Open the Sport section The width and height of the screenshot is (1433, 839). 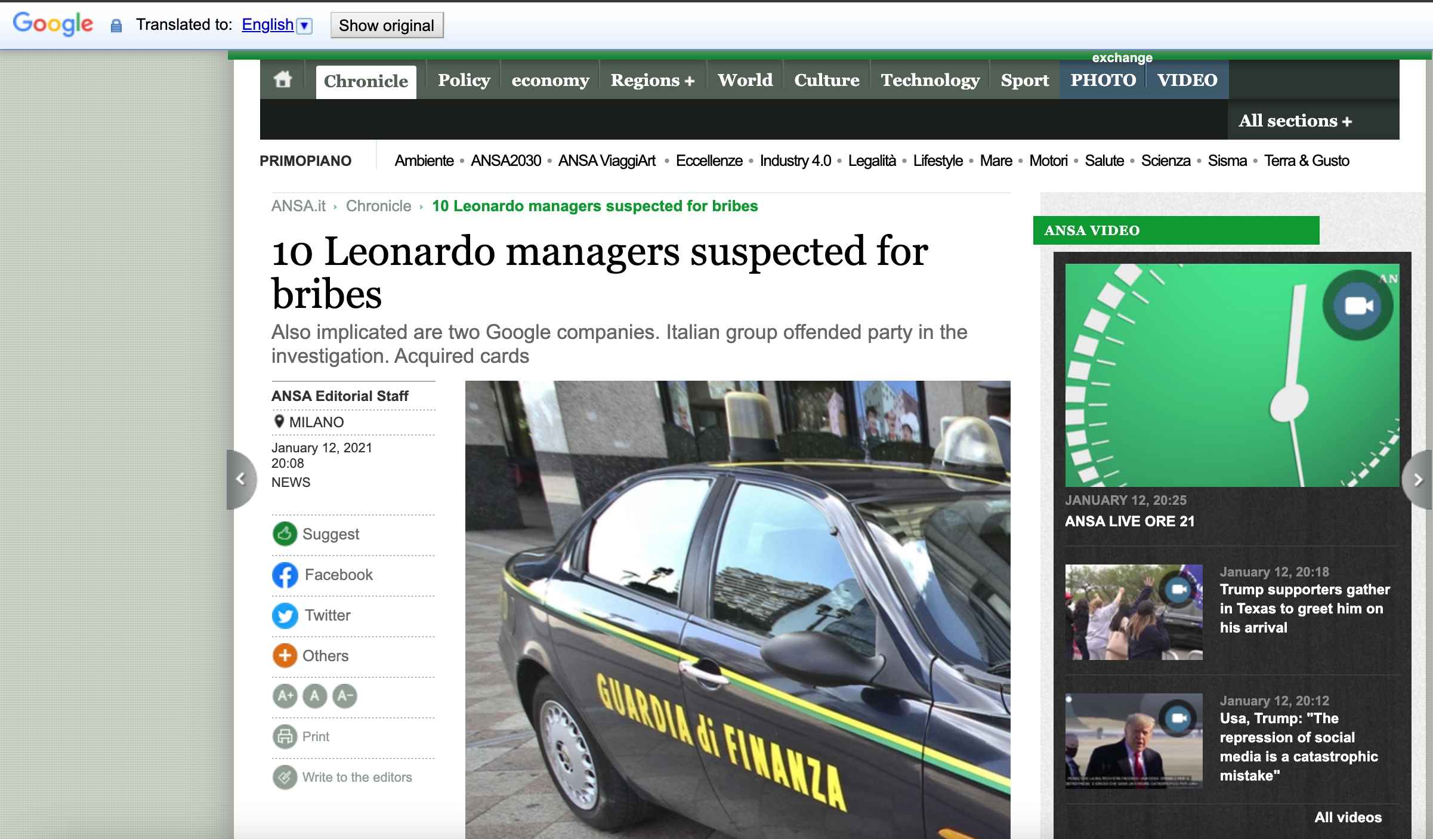coord(1024,80)
